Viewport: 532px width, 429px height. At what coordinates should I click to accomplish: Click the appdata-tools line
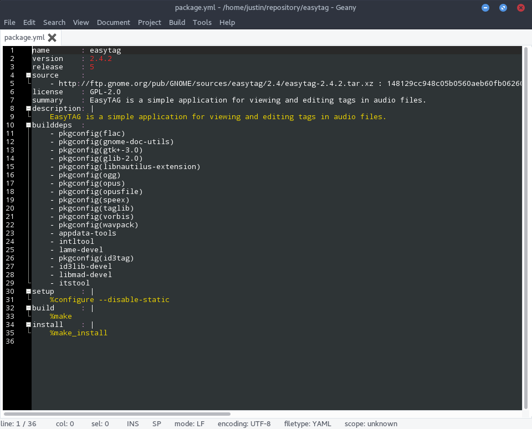88,233
